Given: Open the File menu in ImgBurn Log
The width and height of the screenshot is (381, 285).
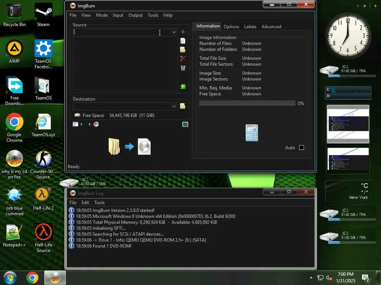Looking at the screenshot, I should [73, 202].
